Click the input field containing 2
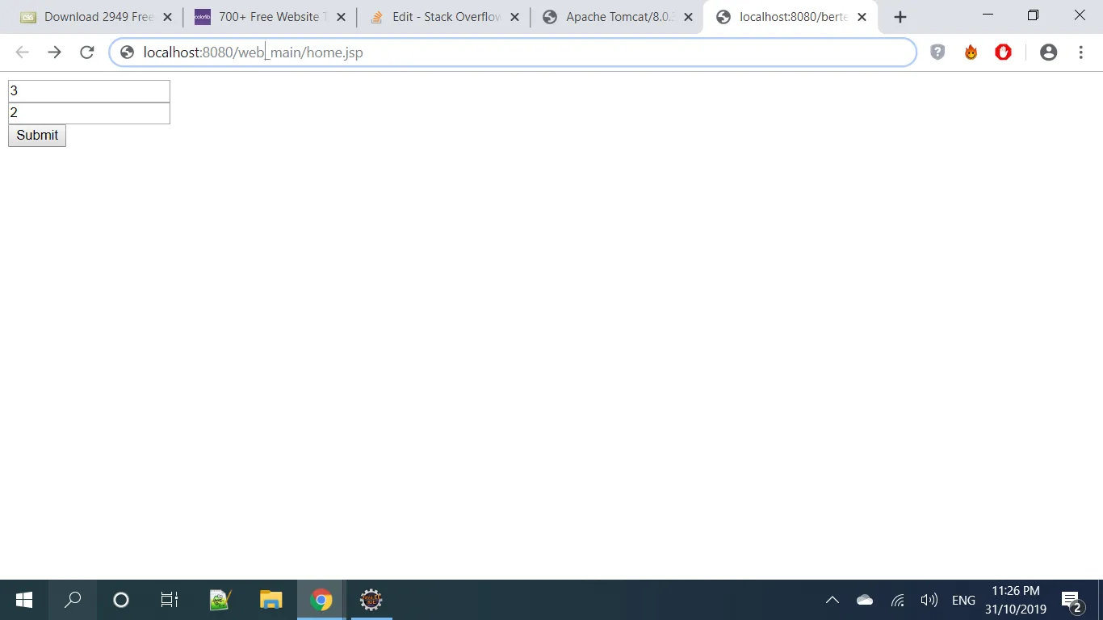1103x620 pixels. (89, 113)
